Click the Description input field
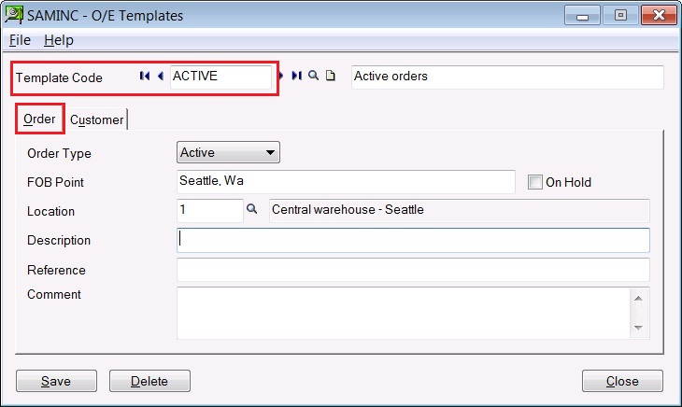 tap(413, 240)
